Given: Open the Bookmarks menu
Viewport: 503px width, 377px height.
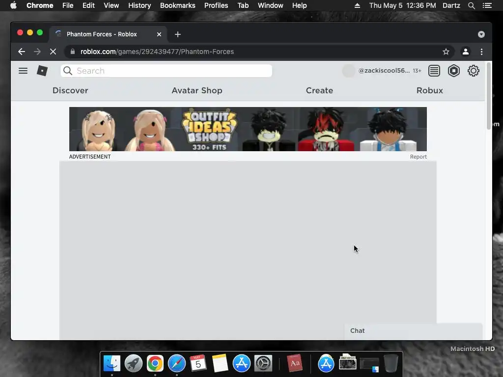Looking at the screenshot, I should pos(178,5).
